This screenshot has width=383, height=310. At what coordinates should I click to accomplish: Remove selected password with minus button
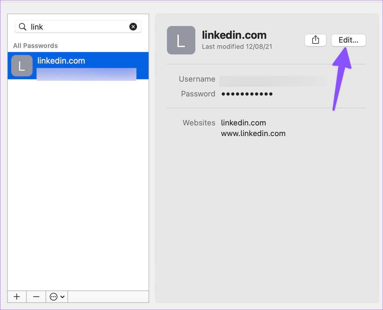tap(36, 296)
